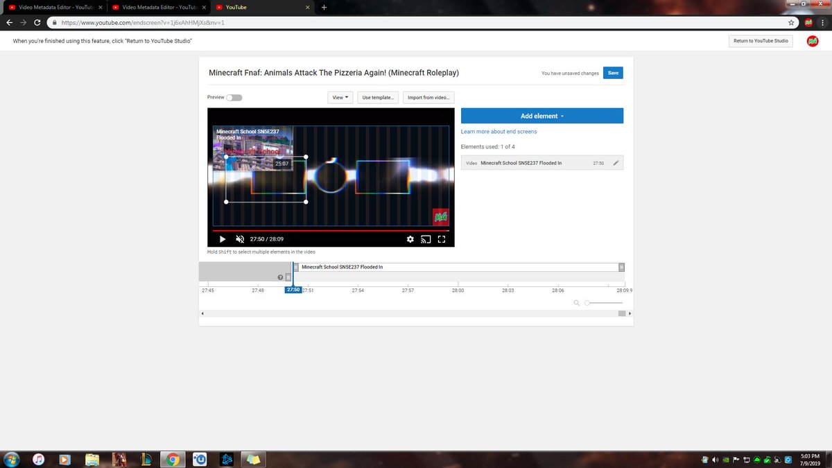Go forward with the browser arrow
This screenshot has height=468, width=832.
point(23,22)
